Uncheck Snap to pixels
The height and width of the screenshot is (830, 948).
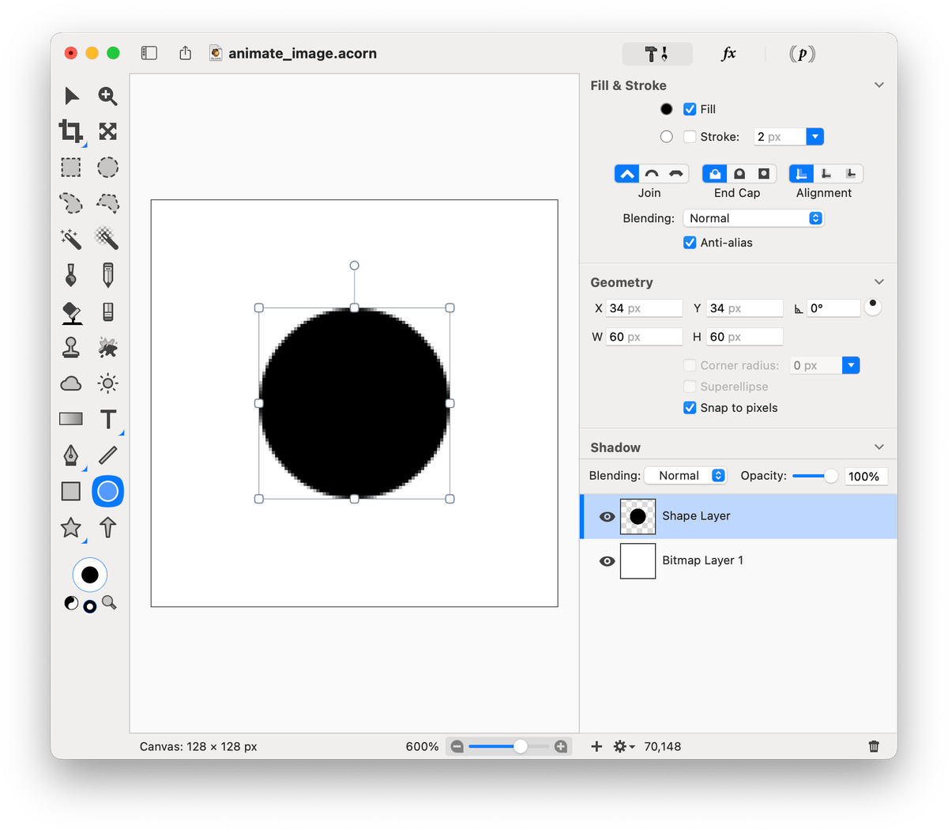[690, 408]
